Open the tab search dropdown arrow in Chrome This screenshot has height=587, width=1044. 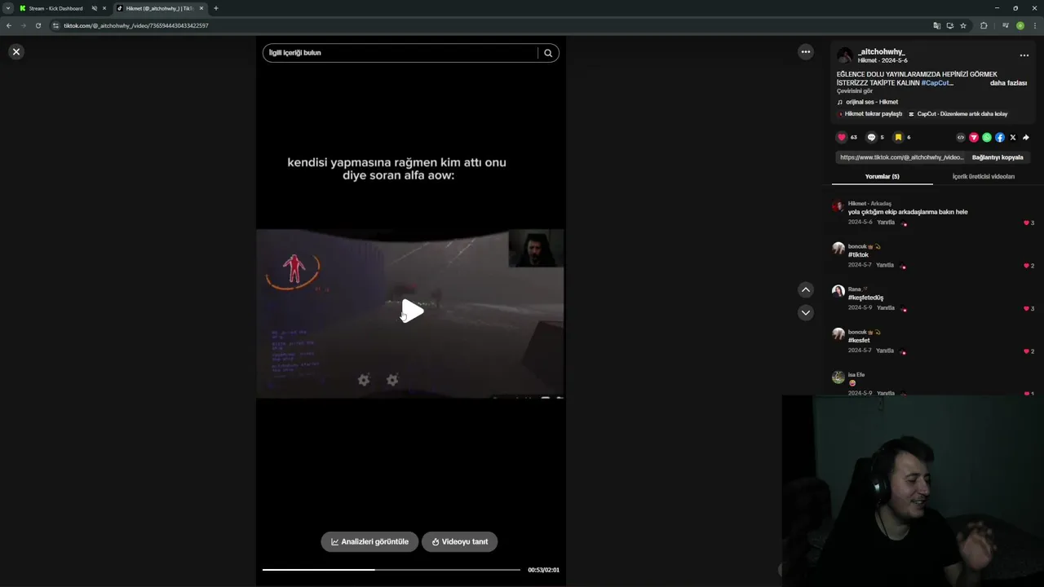coord(7,8)
